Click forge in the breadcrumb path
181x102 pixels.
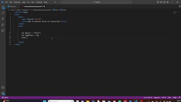tap(18, 10)
